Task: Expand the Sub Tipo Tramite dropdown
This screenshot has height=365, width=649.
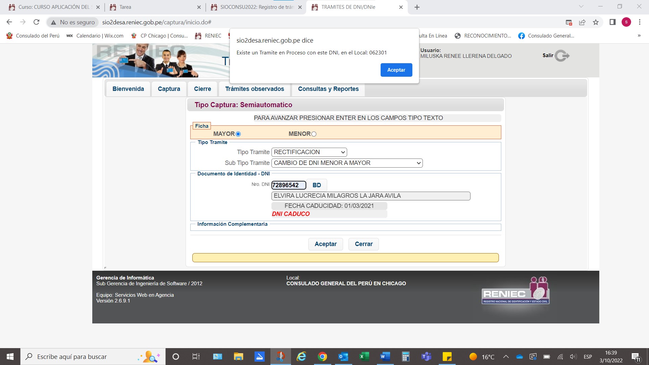Action: 347,163
